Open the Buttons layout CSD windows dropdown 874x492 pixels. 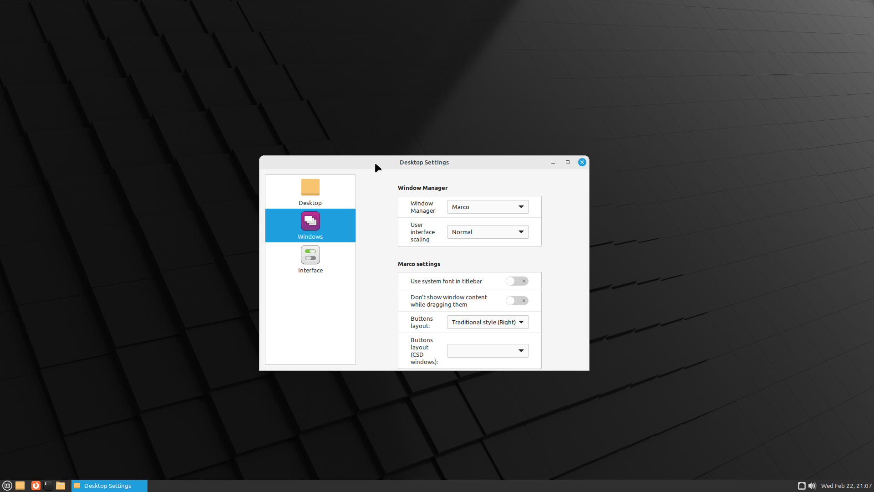pos(488,351)
